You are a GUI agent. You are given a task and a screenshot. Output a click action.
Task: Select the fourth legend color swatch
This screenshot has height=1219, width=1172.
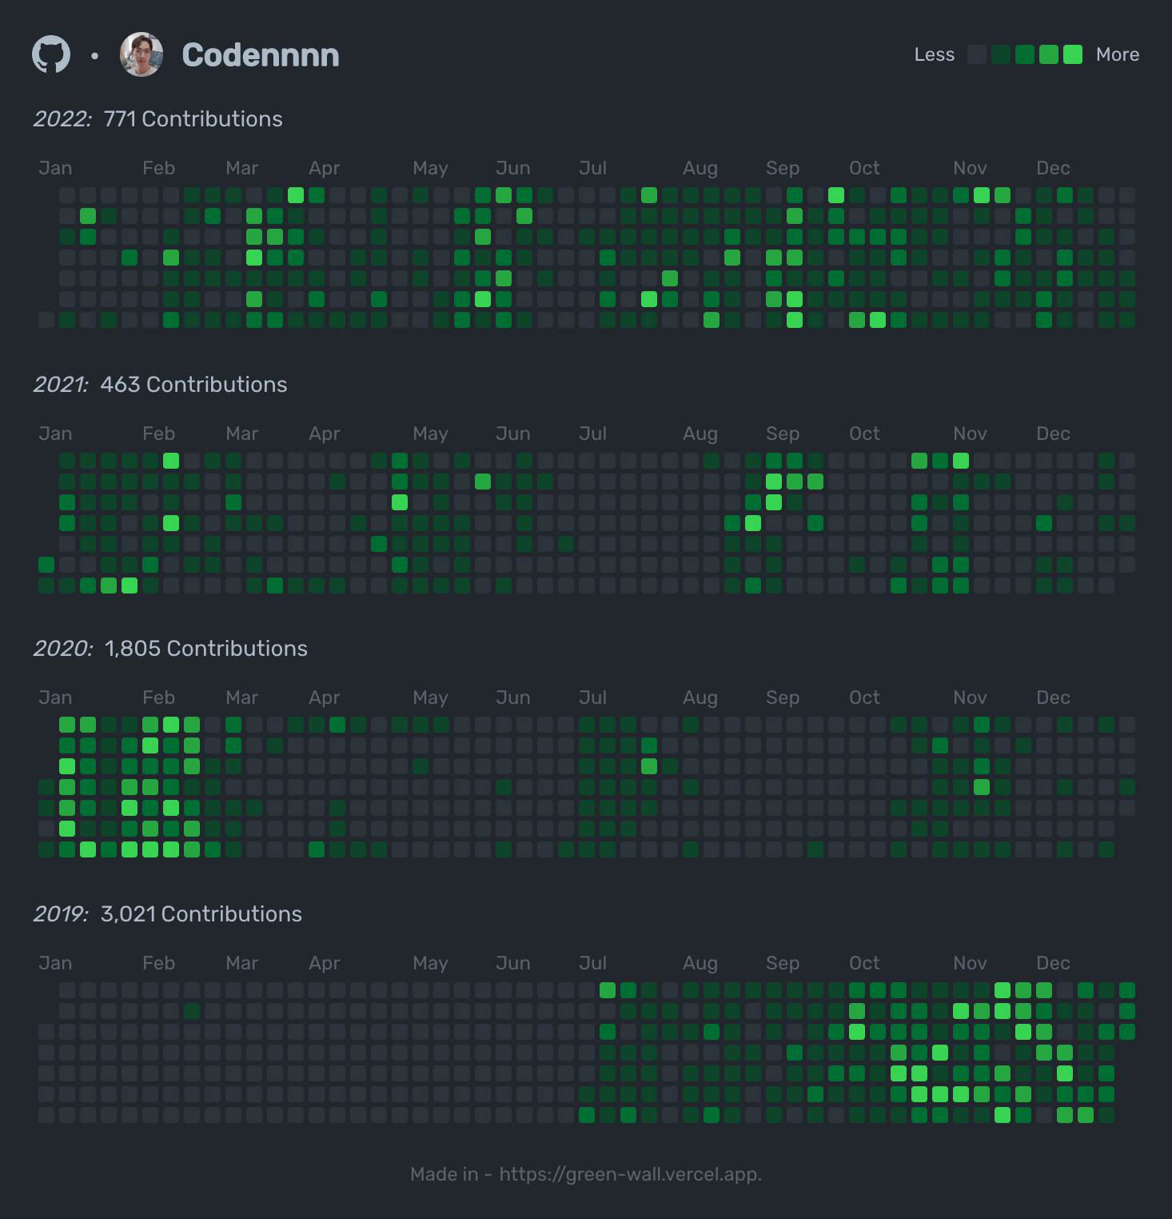click(1048, 54)
